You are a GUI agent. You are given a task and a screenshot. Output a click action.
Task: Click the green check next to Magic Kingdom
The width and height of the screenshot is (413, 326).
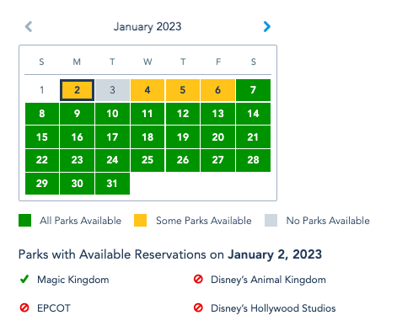point(24,279)
